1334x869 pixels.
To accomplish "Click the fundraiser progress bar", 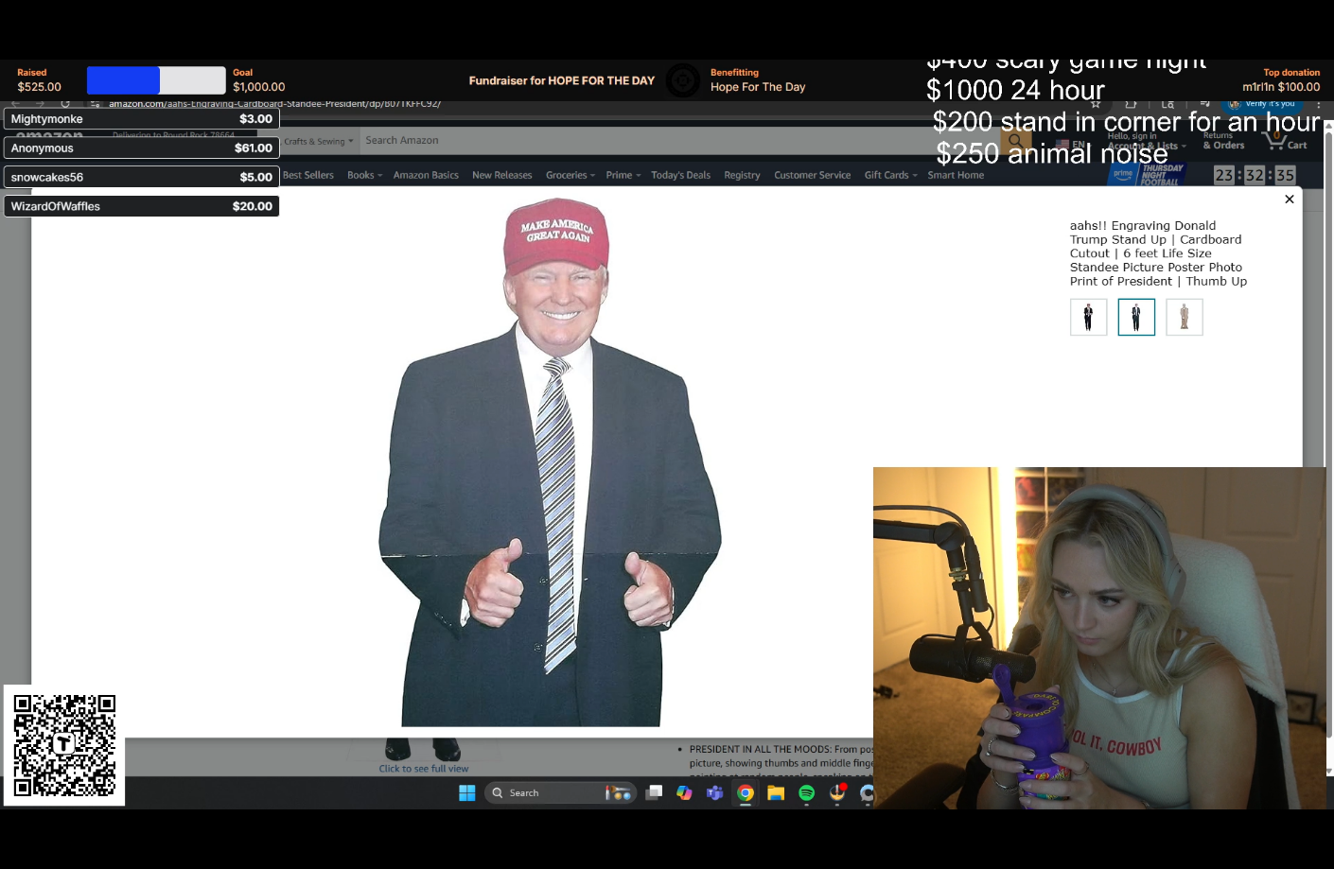I will click(156, 80).
